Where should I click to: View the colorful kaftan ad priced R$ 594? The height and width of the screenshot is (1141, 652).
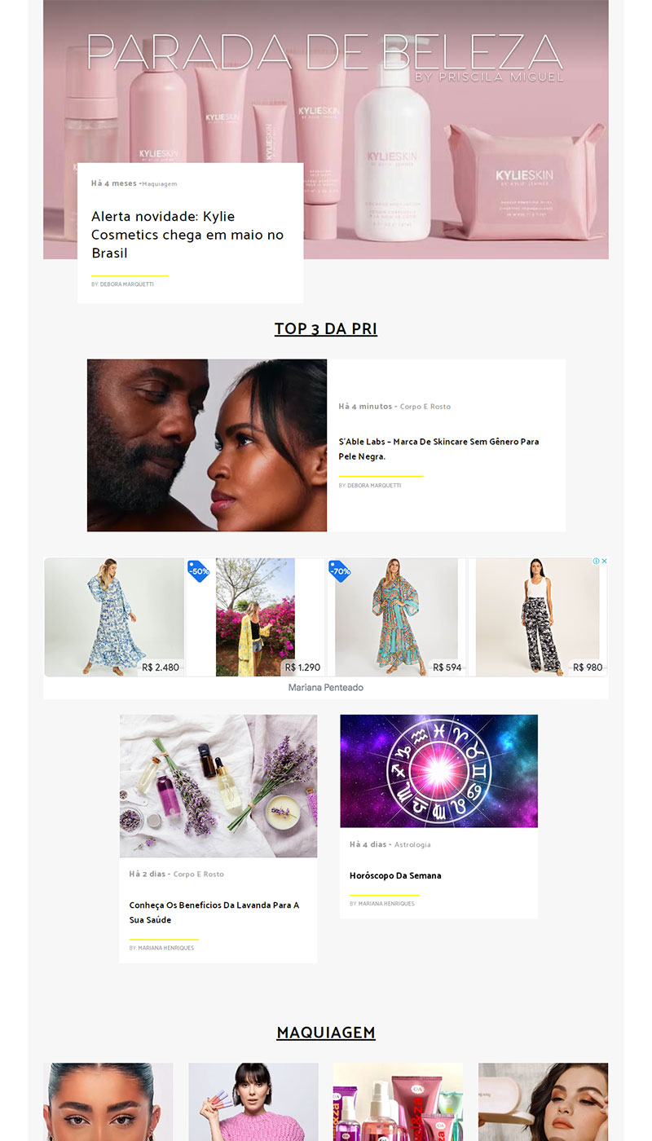(x=397, y=617)
